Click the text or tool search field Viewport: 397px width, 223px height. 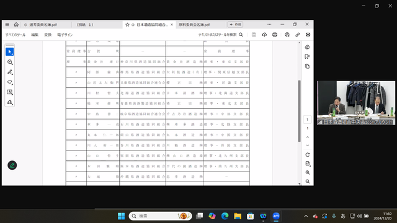pyautogui.click(x=221, y=35)
